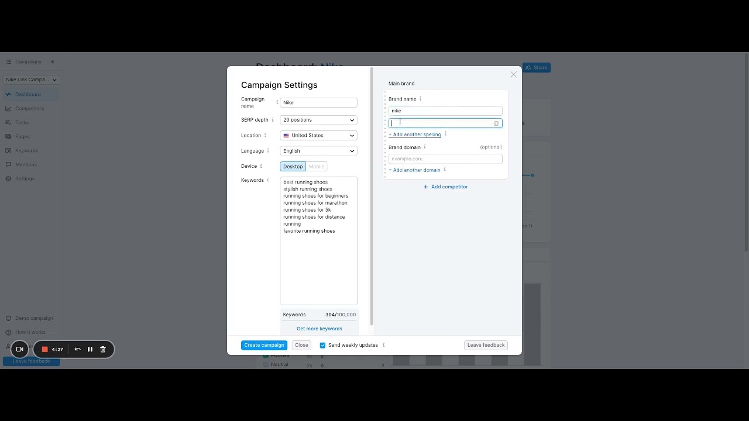Image resolution: width=749 pixels, height=421 pixels.
Task: Click the Settings gear icon in sidebar
Action: click(9, 178)
